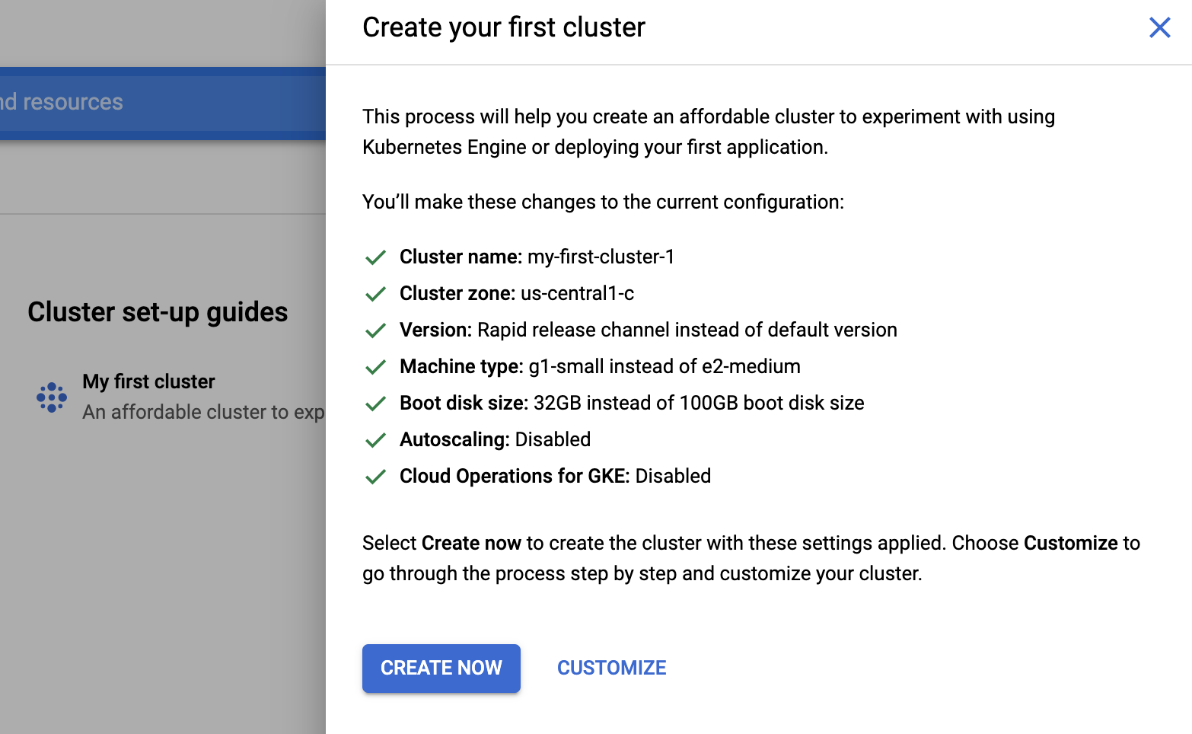Click the Kubernetes cluster dots icon
The width and height of the screenshot is (1192, 734).
coord(52,397)
